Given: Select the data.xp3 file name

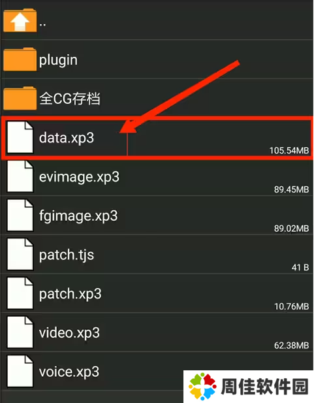Looking at the screenshot, I should click(x=67, y=138).
